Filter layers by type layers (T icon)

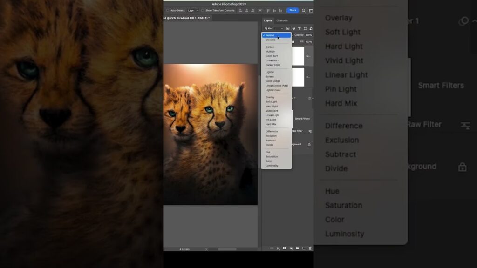click(x=299, y=28)
